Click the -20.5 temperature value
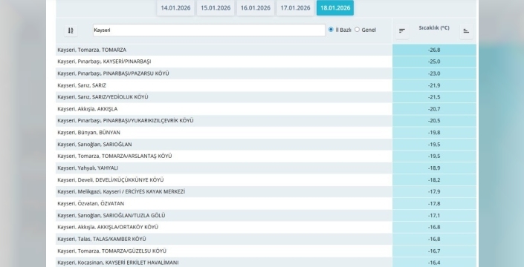Viewport: 524px width, 267px height. point(434,121)
